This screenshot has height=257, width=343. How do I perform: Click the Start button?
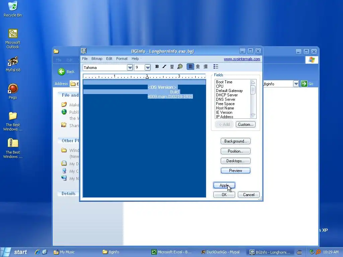(x=14, y=252)
